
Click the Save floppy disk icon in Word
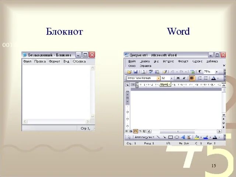pos(136,72)
